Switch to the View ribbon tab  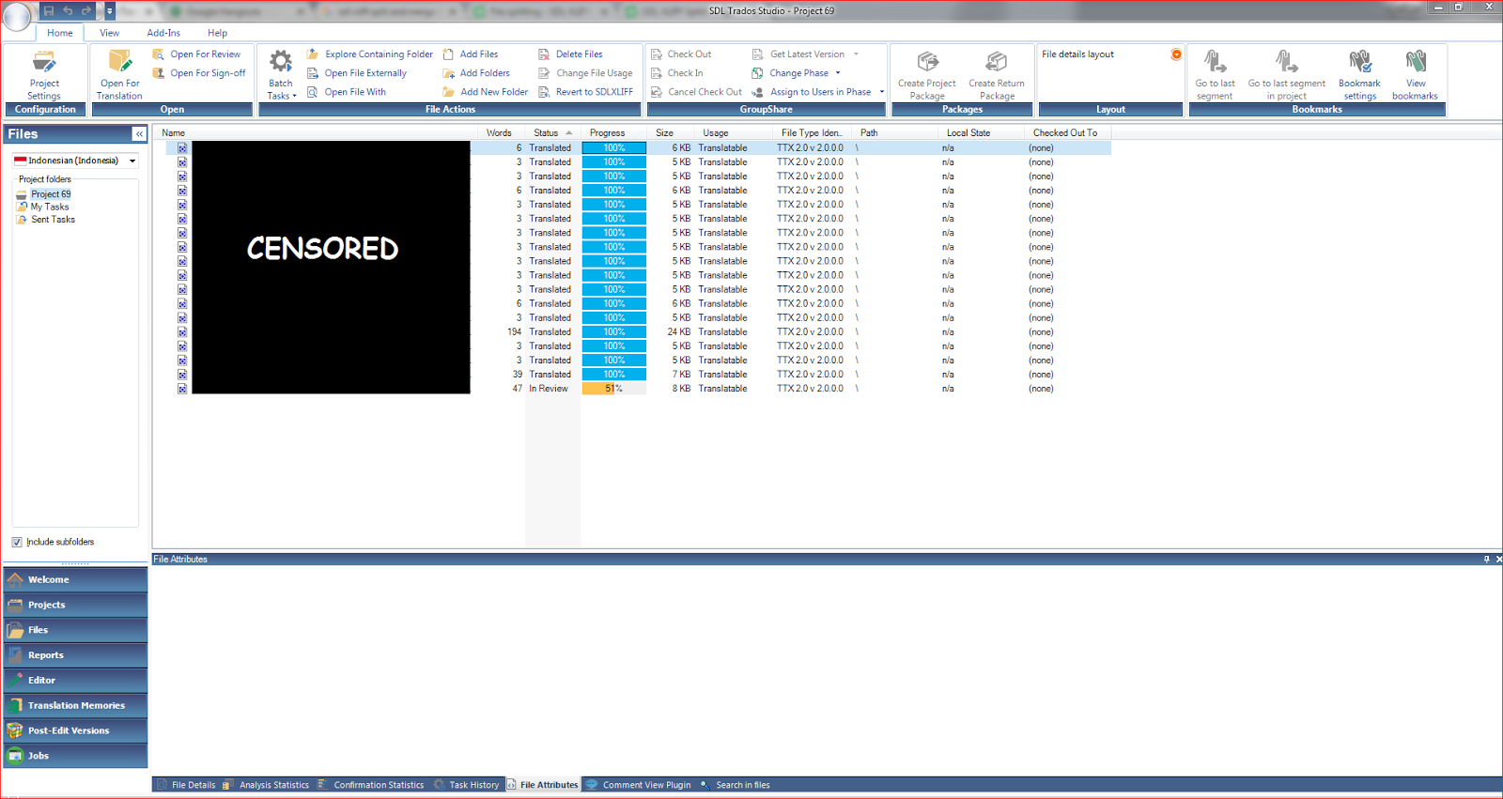click(x=110, y=33)
